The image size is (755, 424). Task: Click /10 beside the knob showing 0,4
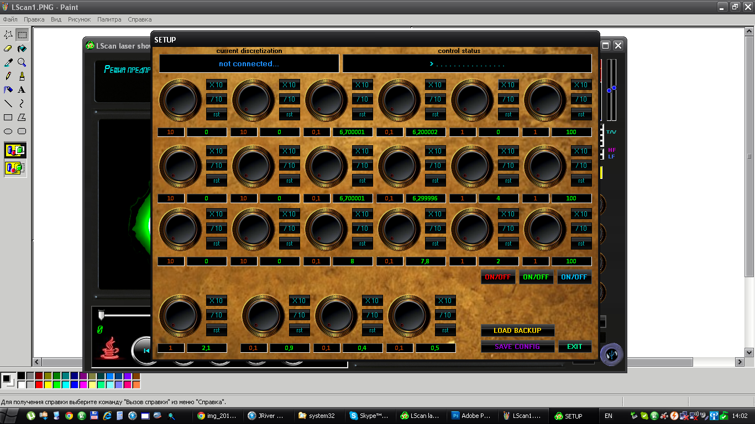(373, 315)
